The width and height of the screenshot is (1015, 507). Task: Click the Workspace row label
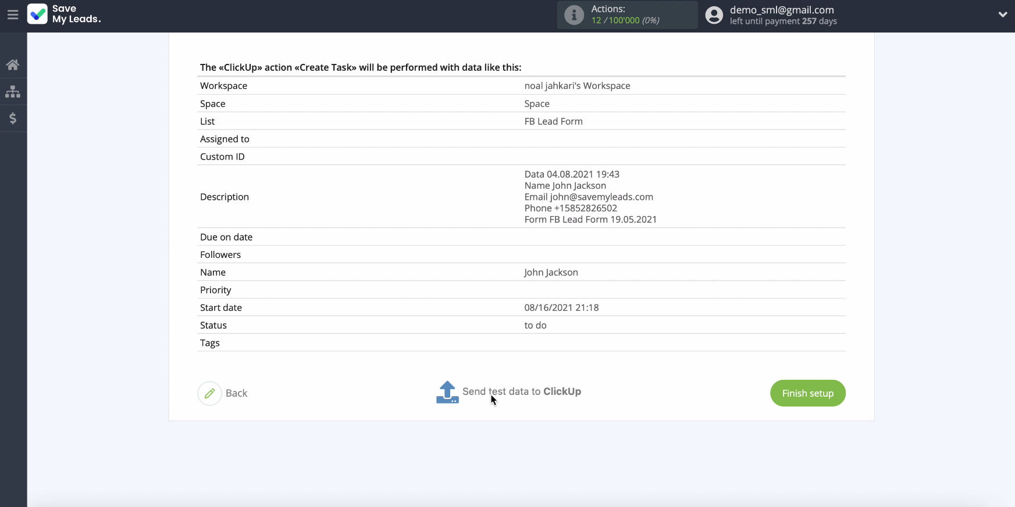tap(223, 85)
